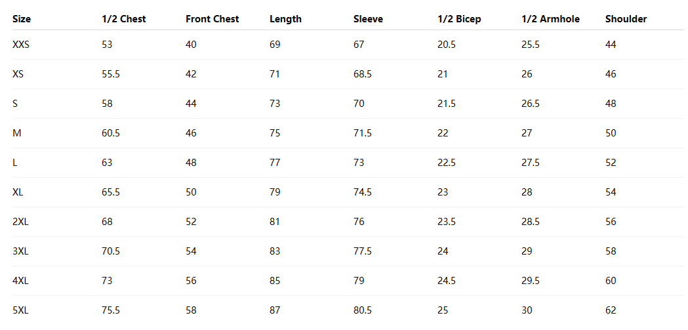Click the XXS size row label
The image size is (688, 330).
(21, 45)
